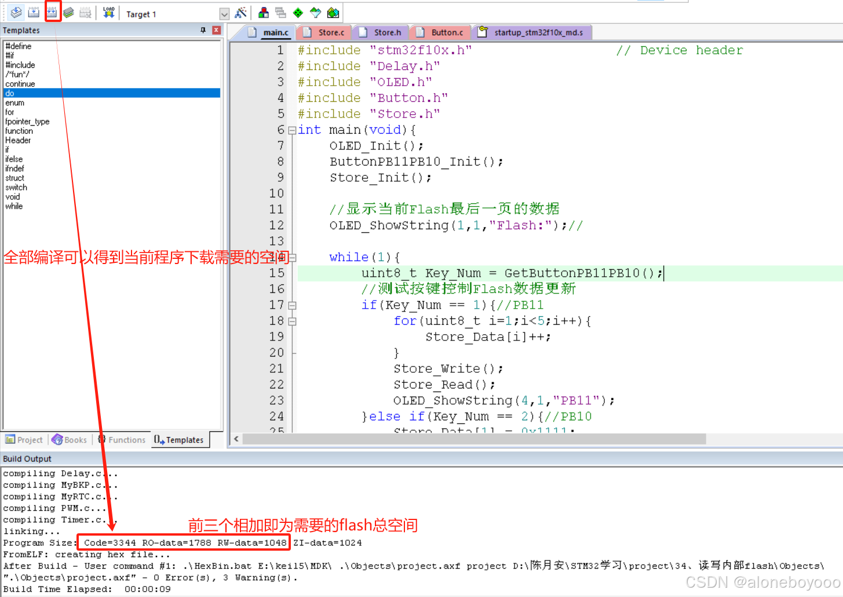Click the Build Output panel title
The height and width of the screenshot is (597, 843).
[x=27, y=459]
